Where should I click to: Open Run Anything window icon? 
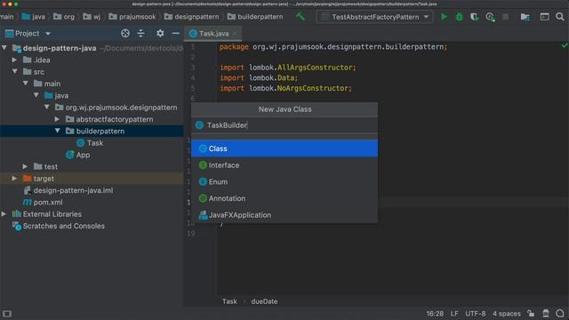544,17
